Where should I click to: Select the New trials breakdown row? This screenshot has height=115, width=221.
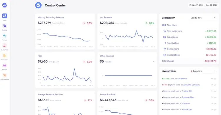tap(189, 25)
